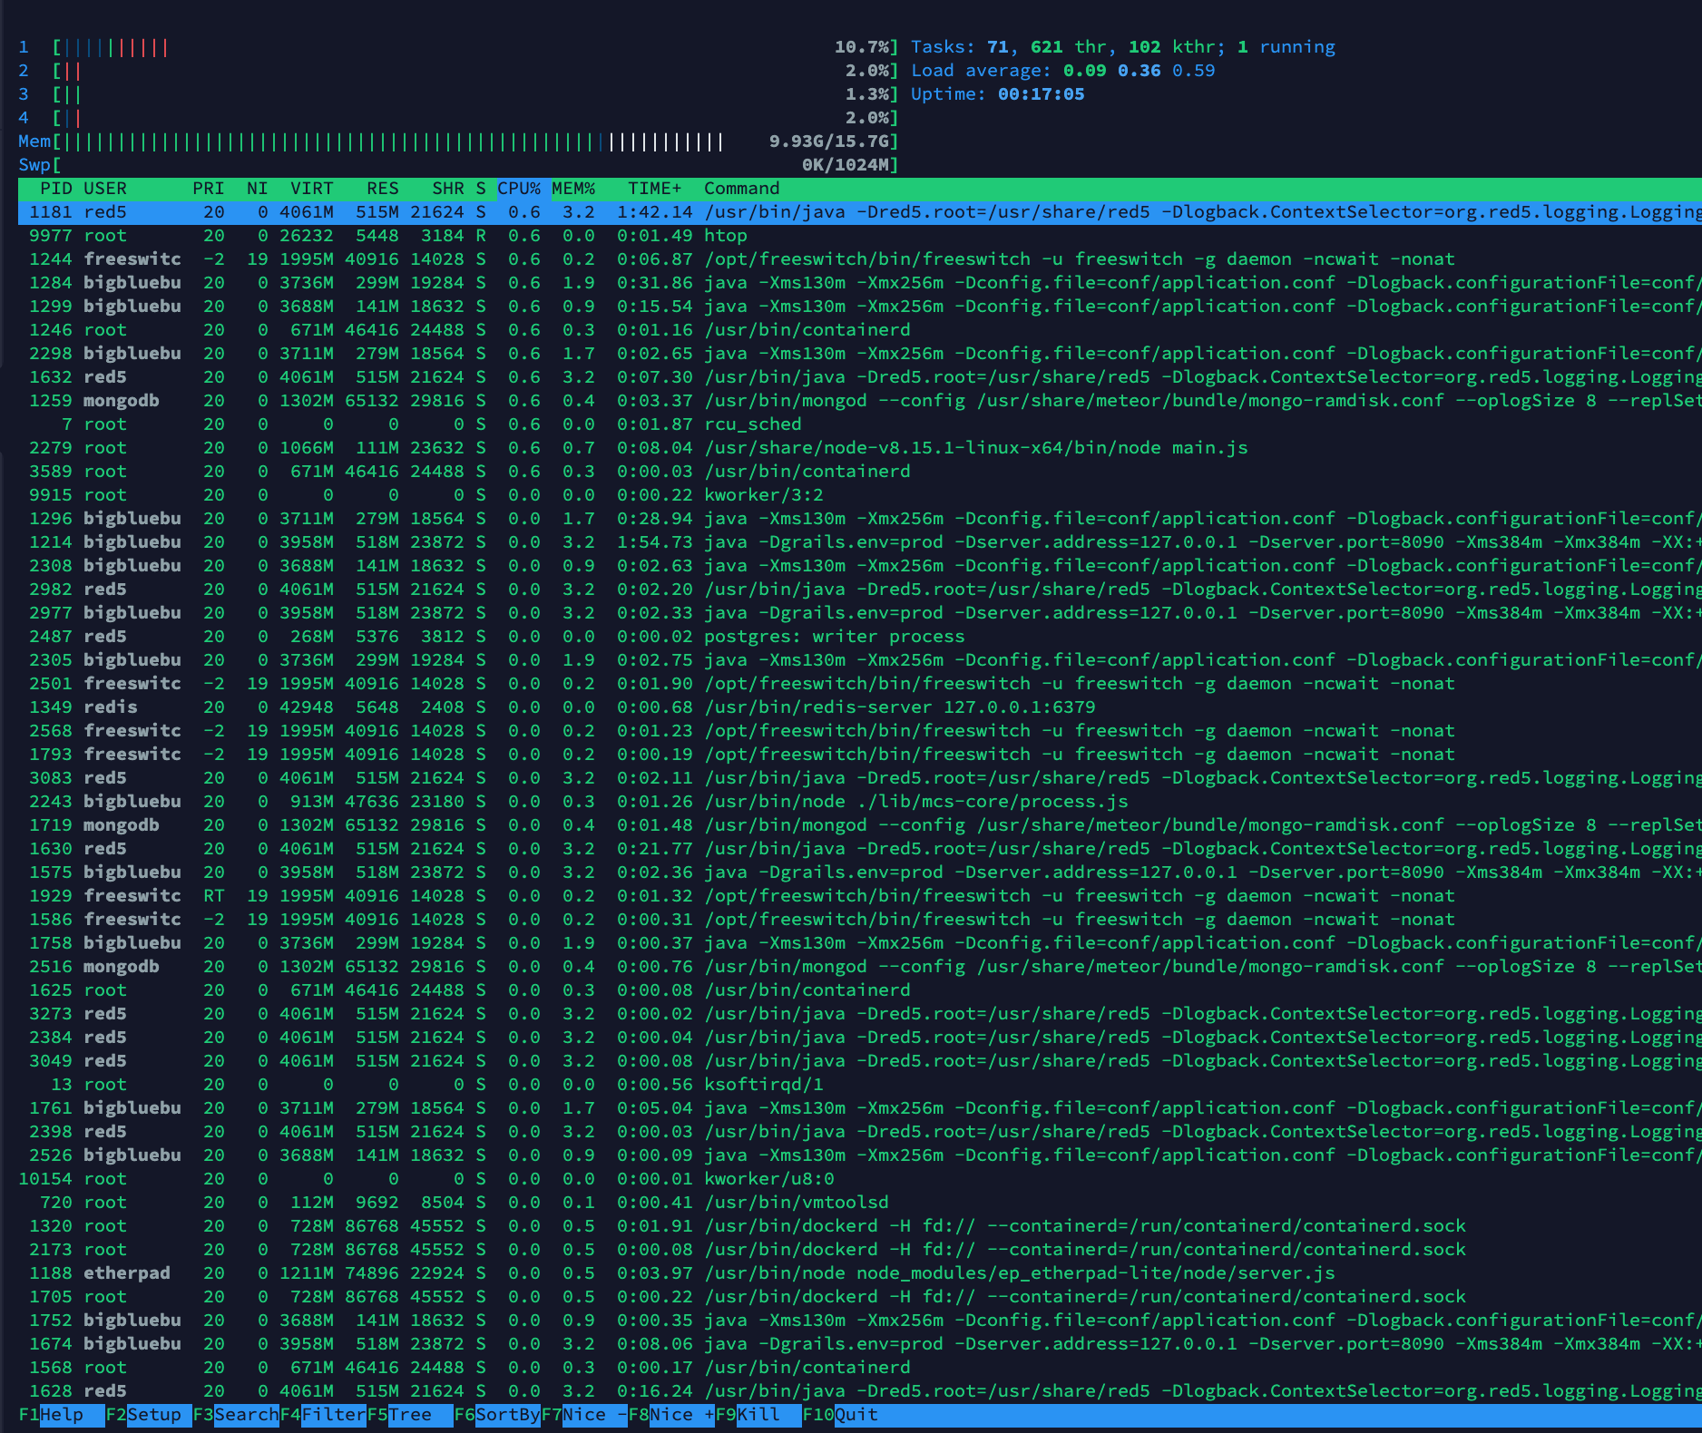The width and height of the screenshot is (1702, 1433).
Task: Sort by the USER column header
Action: click(x=105, y=189)
